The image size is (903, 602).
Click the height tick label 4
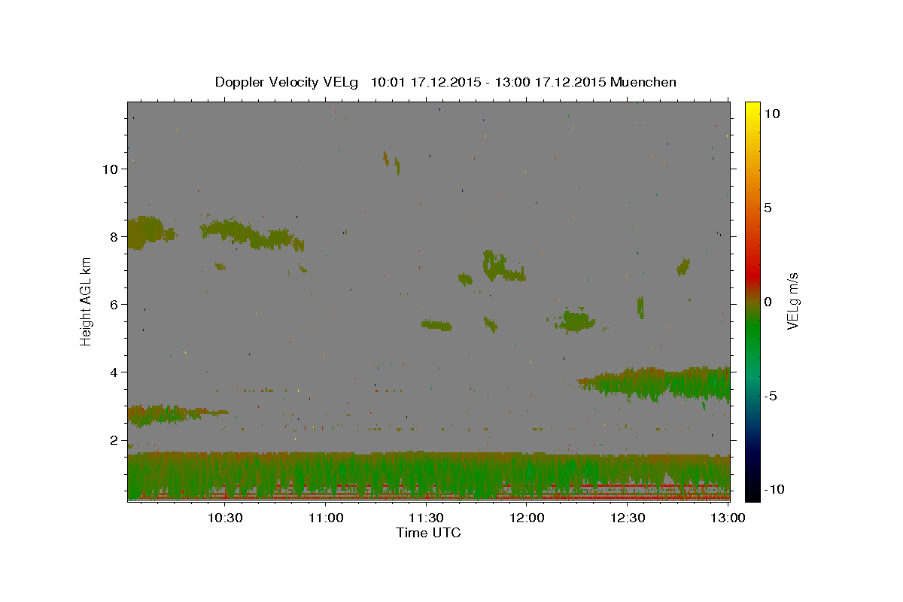pos(114,372)
